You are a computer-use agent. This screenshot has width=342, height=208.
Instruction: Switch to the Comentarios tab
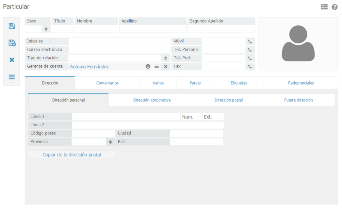point(107,83)
